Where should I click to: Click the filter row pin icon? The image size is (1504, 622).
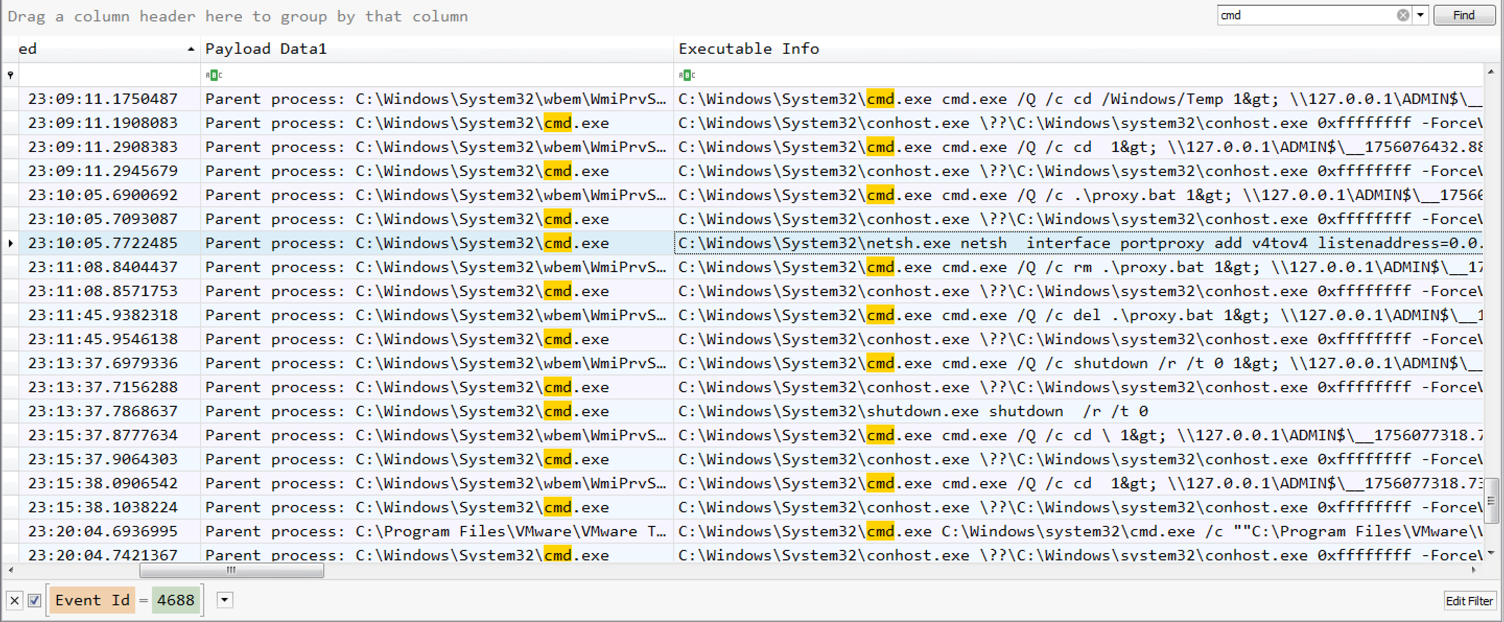point(10,75)
